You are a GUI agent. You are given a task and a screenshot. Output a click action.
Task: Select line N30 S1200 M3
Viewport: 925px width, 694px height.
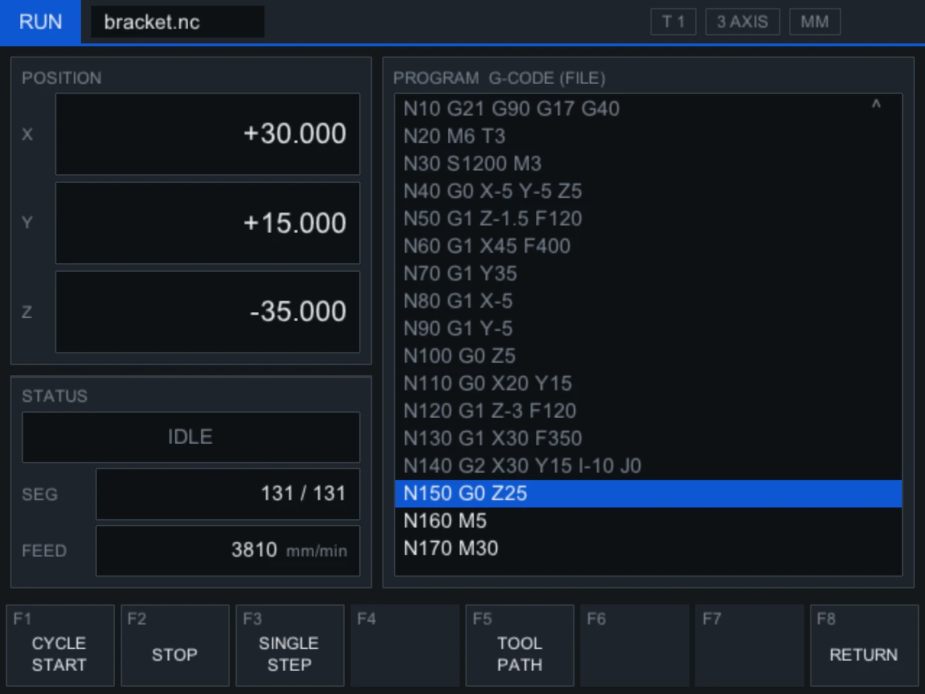coord(648,163)
